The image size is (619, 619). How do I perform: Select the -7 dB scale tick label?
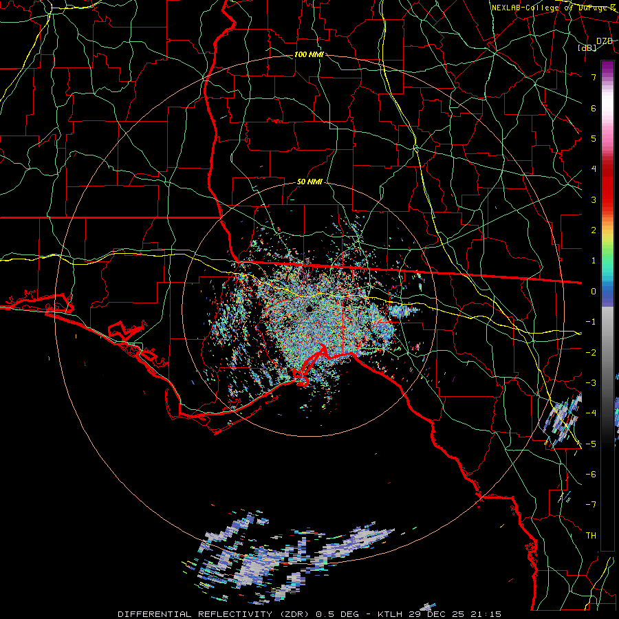point(591,505)
